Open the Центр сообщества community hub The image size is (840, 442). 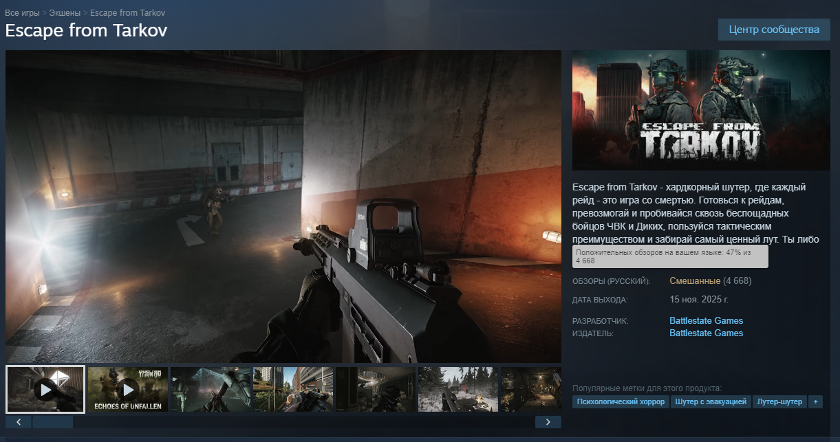(x=774, y=30)
